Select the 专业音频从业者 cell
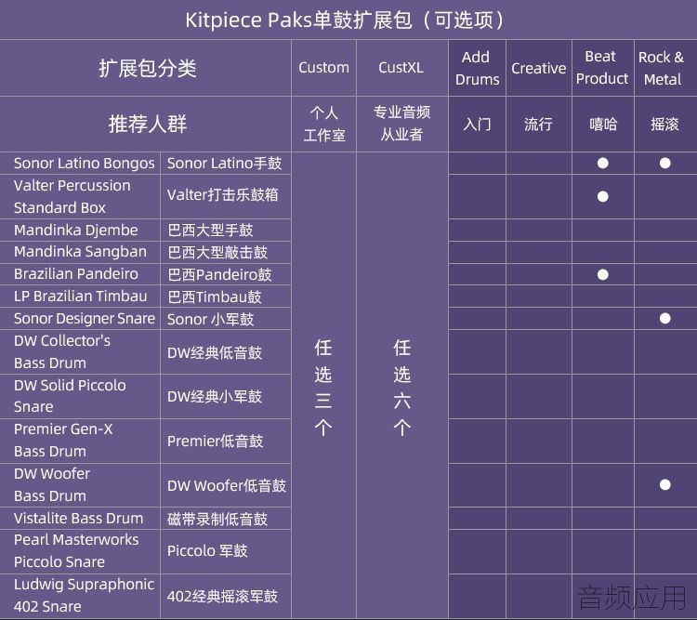 tap(401, 124)
